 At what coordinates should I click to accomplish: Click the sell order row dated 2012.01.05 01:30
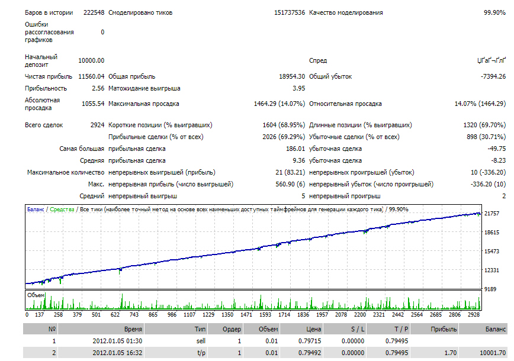tap(265, 341)
